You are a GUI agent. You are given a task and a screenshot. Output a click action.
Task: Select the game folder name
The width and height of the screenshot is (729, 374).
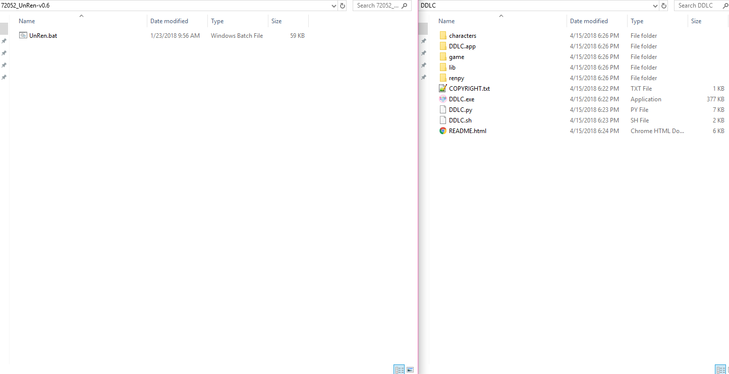pyautogui.click(x=457, y=57)
